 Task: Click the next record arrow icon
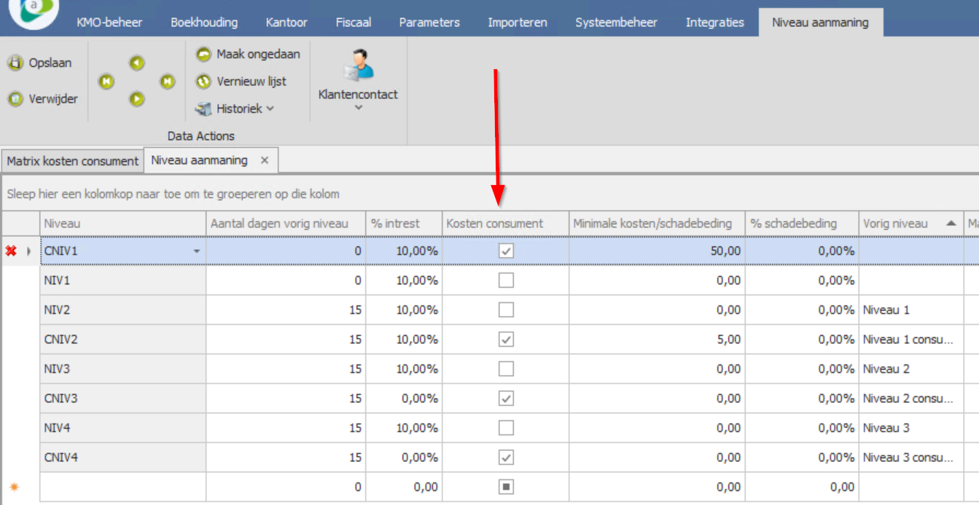(x=137, y=99)
